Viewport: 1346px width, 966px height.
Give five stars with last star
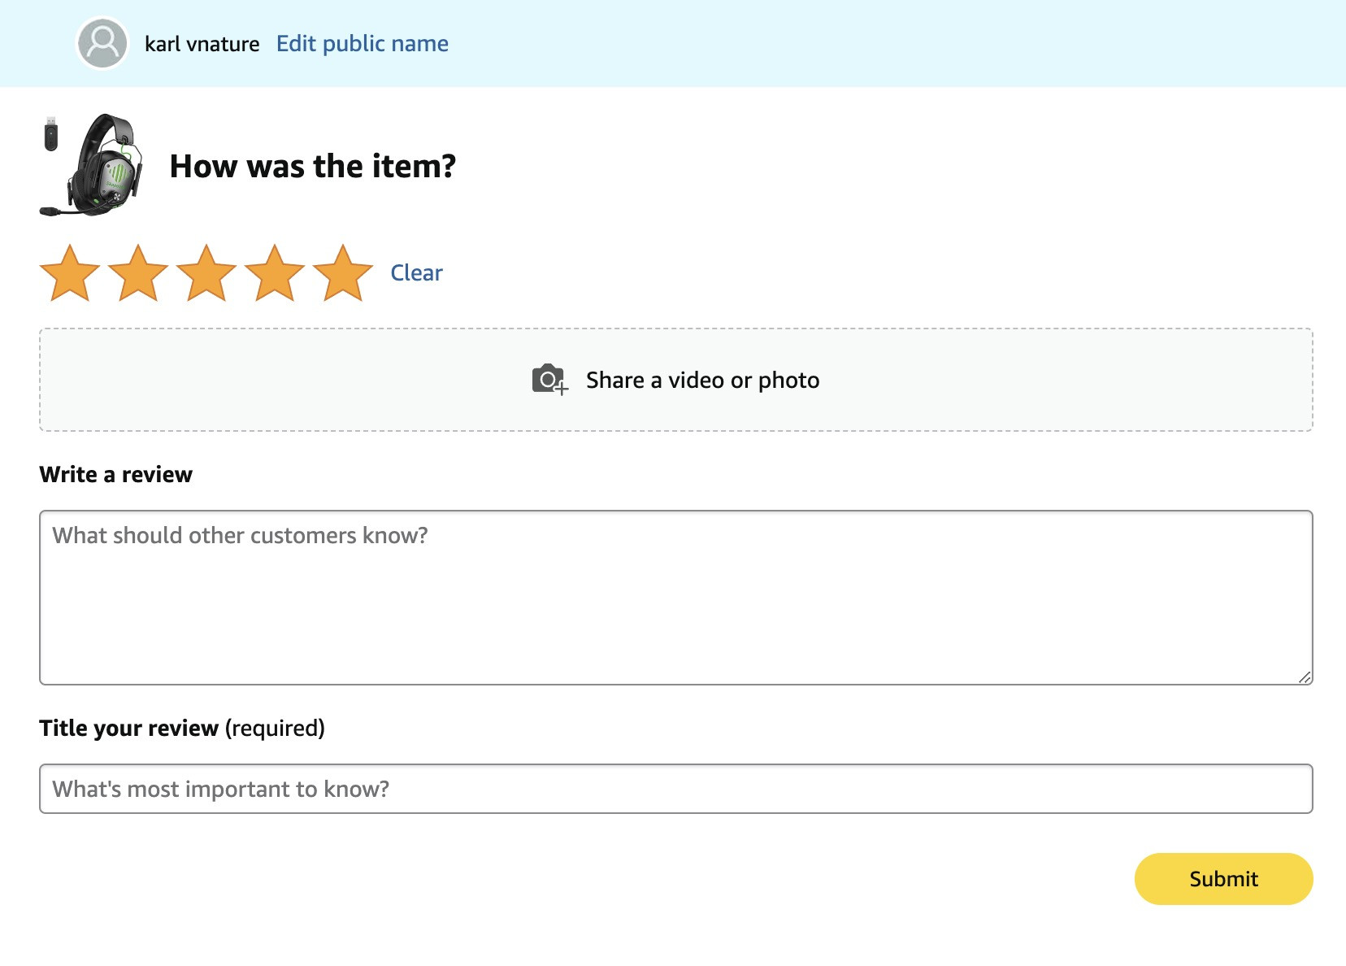click(343, 273)
